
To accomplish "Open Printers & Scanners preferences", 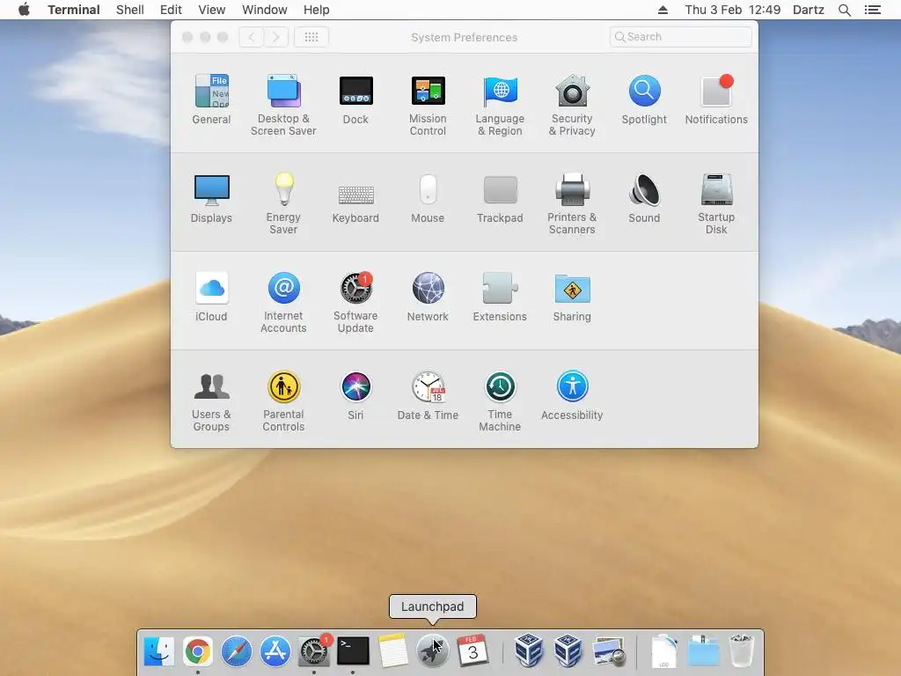I will [572, 204].
